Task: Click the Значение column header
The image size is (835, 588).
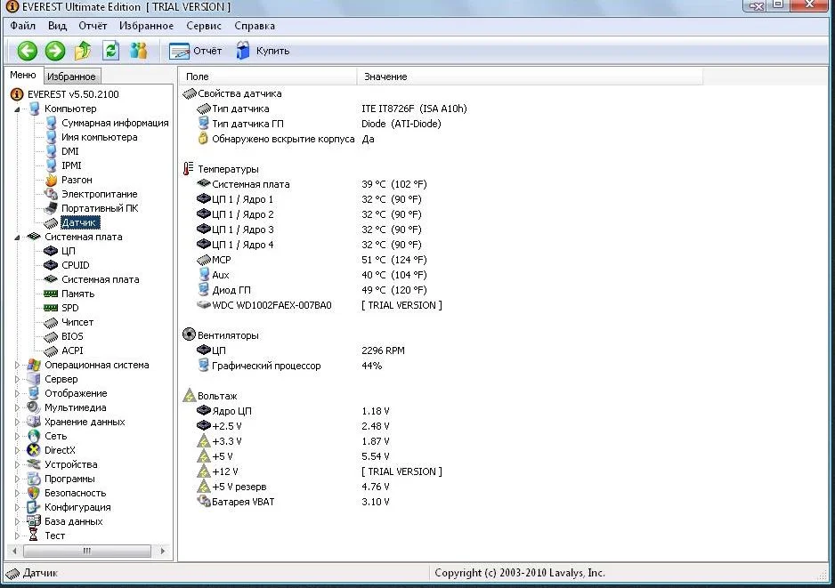Action: [x=385, y=77]
